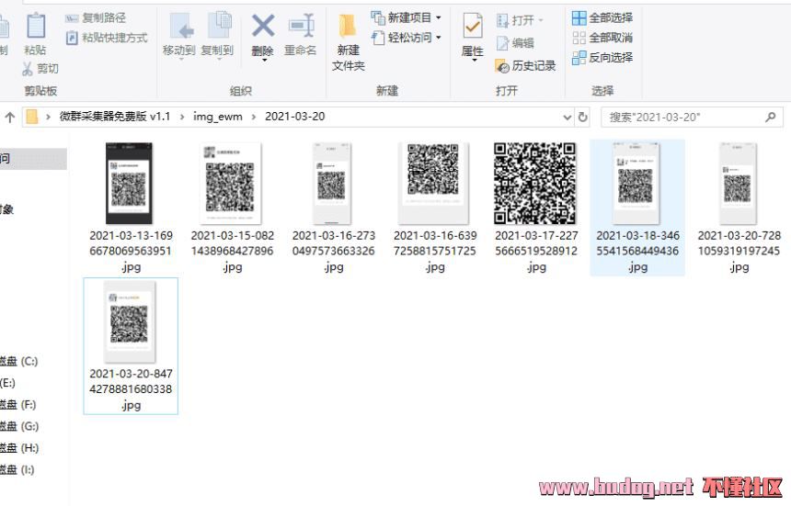Expand chevron before img_ewm breadcrumb

pos(182,117)
